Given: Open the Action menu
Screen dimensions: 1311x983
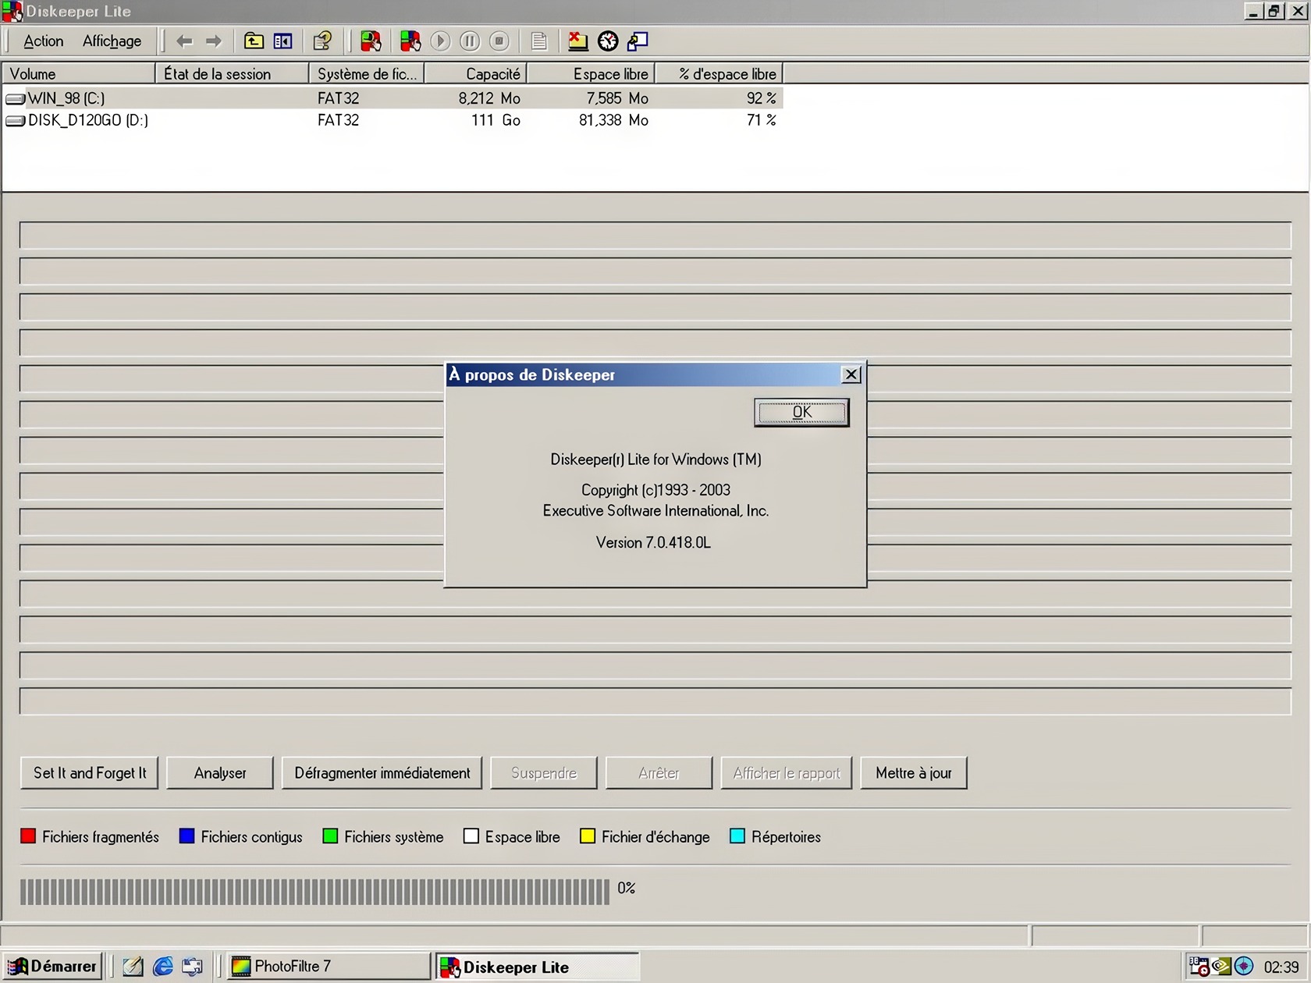Looking at the screenshot, I should 43,41.
